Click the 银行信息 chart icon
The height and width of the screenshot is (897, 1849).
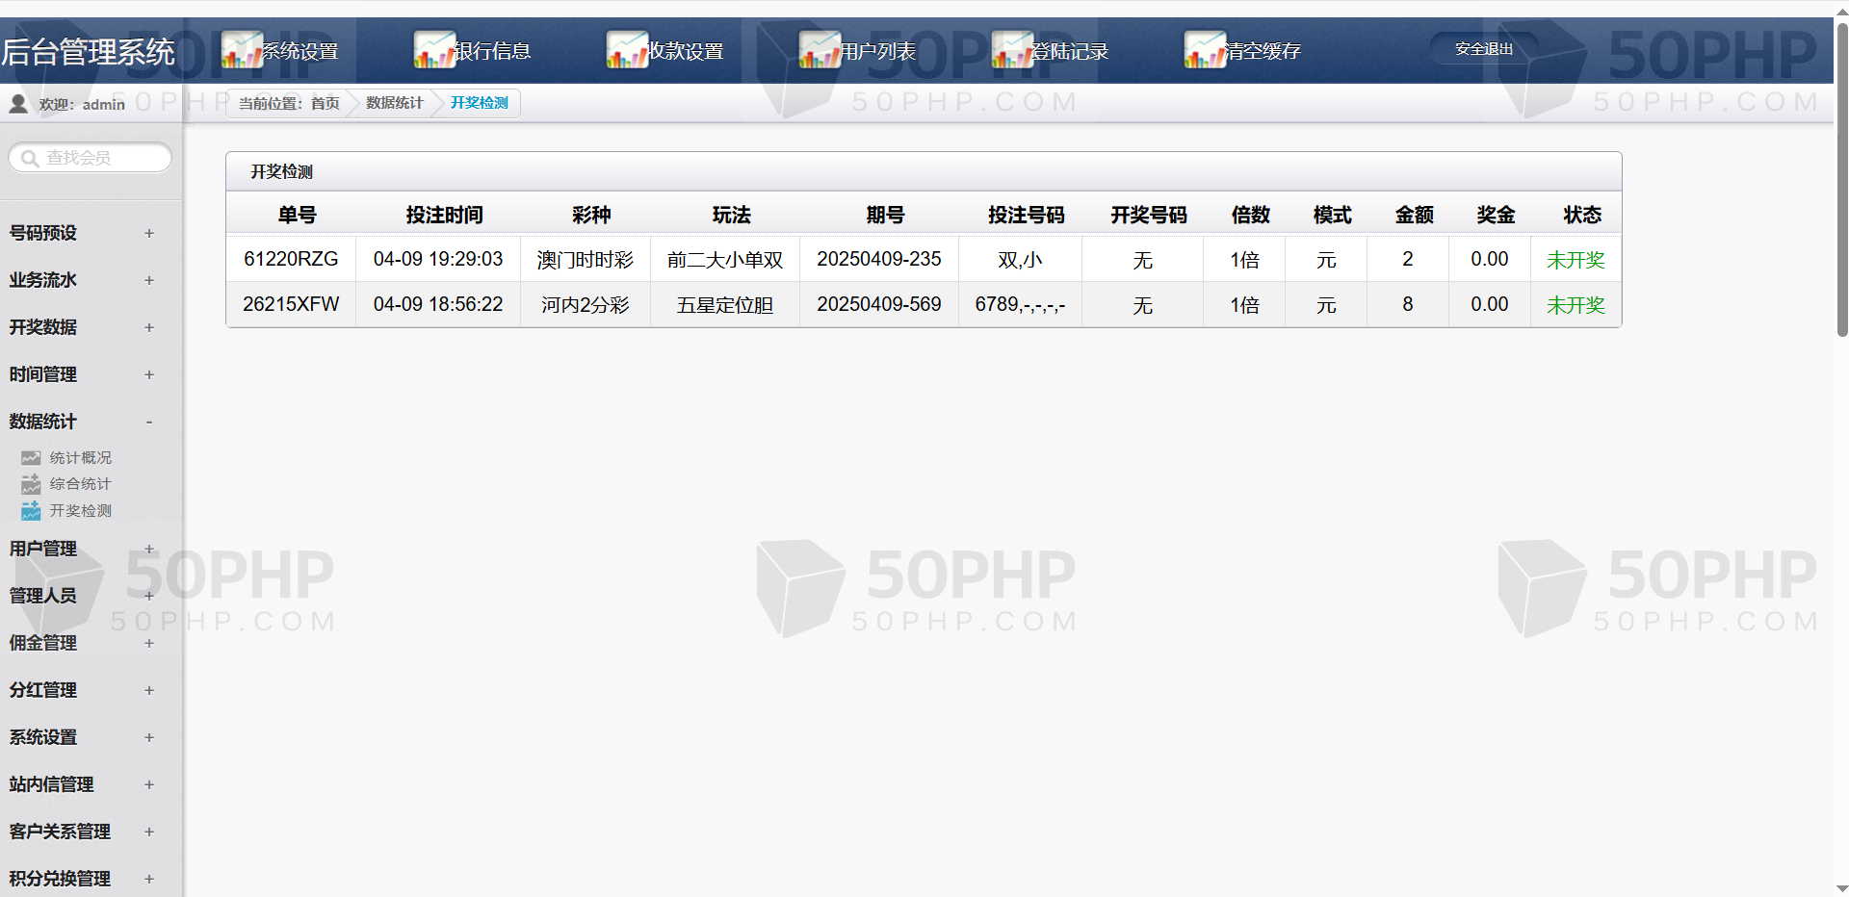tap(433, 50)
